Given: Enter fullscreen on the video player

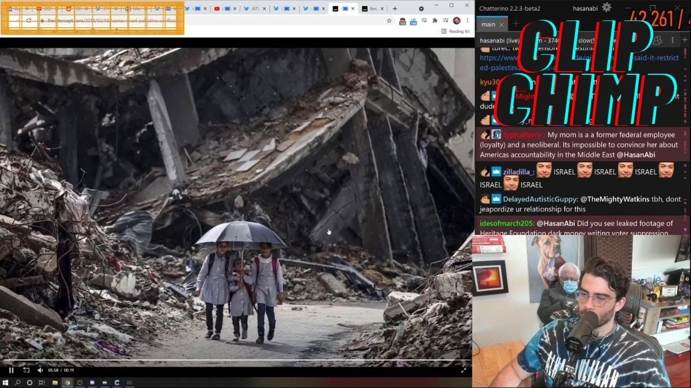Looking at the screenshot, I should (x=463, y=370).
